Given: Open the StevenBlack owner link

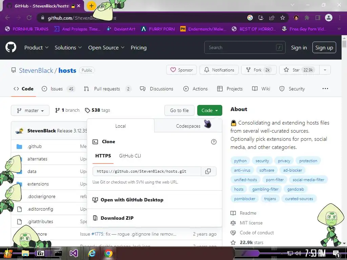Looking at the screenshot, I should coord(36,70).
